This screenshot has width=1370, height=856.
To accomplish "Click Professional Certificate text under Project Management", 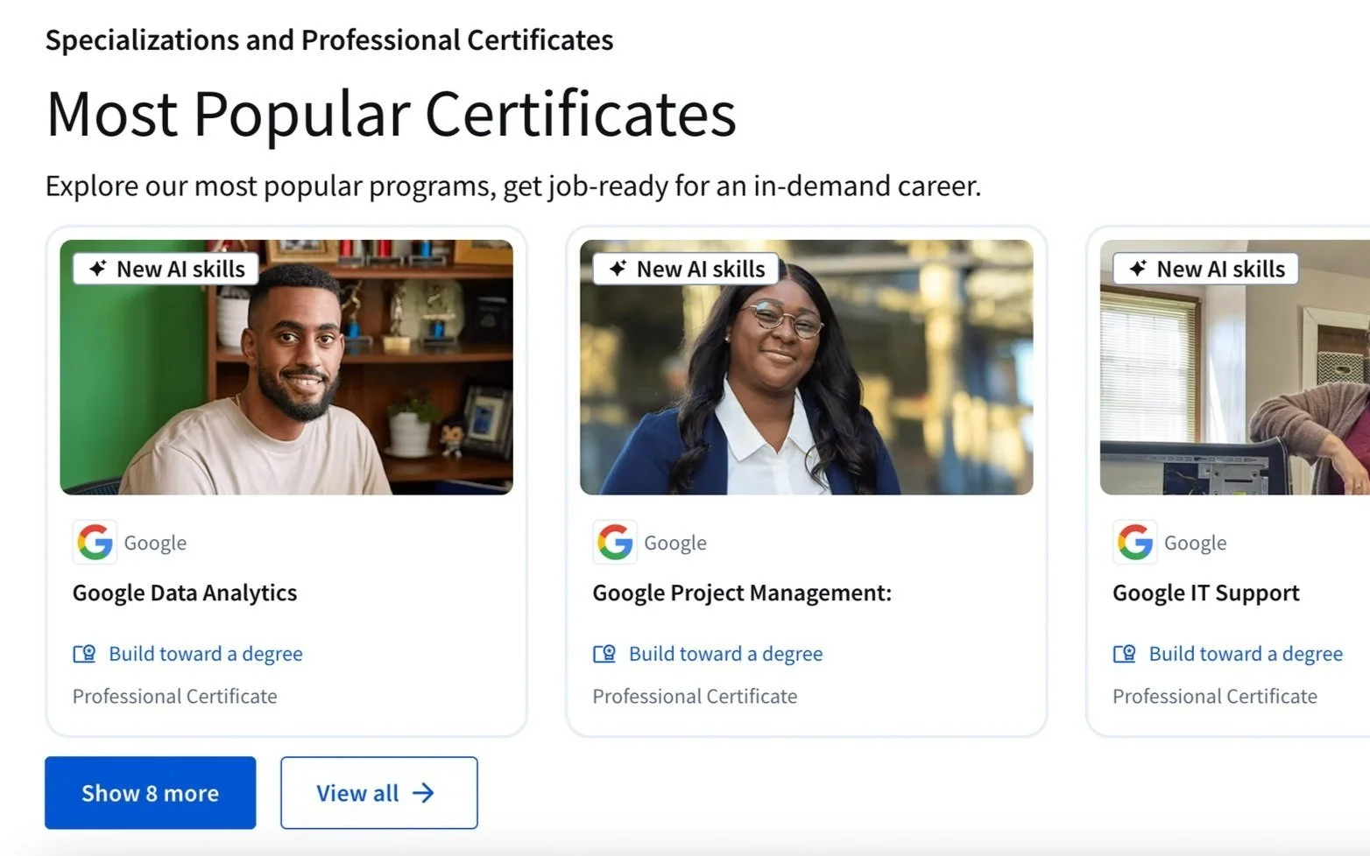I will [x=696, y=697].
